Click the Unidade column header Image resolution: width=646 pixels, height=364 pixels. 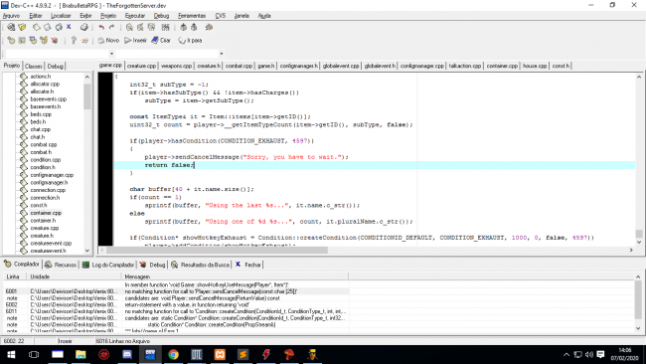pos(75,276)
